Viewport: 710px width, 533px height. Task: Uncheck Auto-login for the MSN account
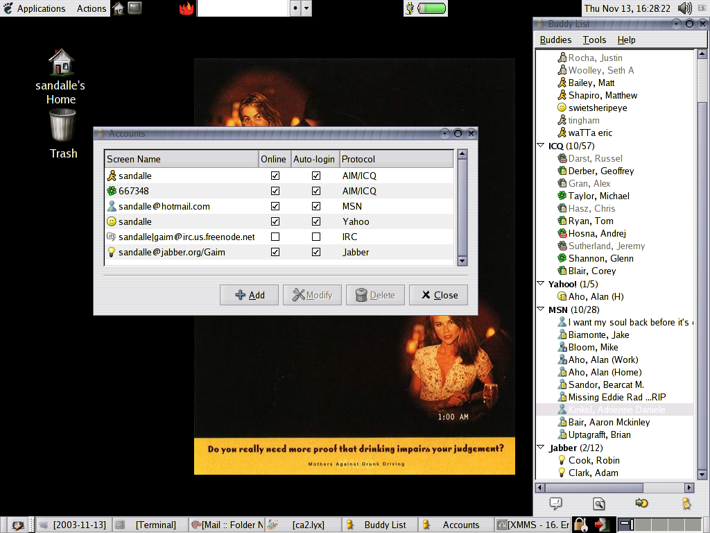pyautogui.click(x=316, y=206)
